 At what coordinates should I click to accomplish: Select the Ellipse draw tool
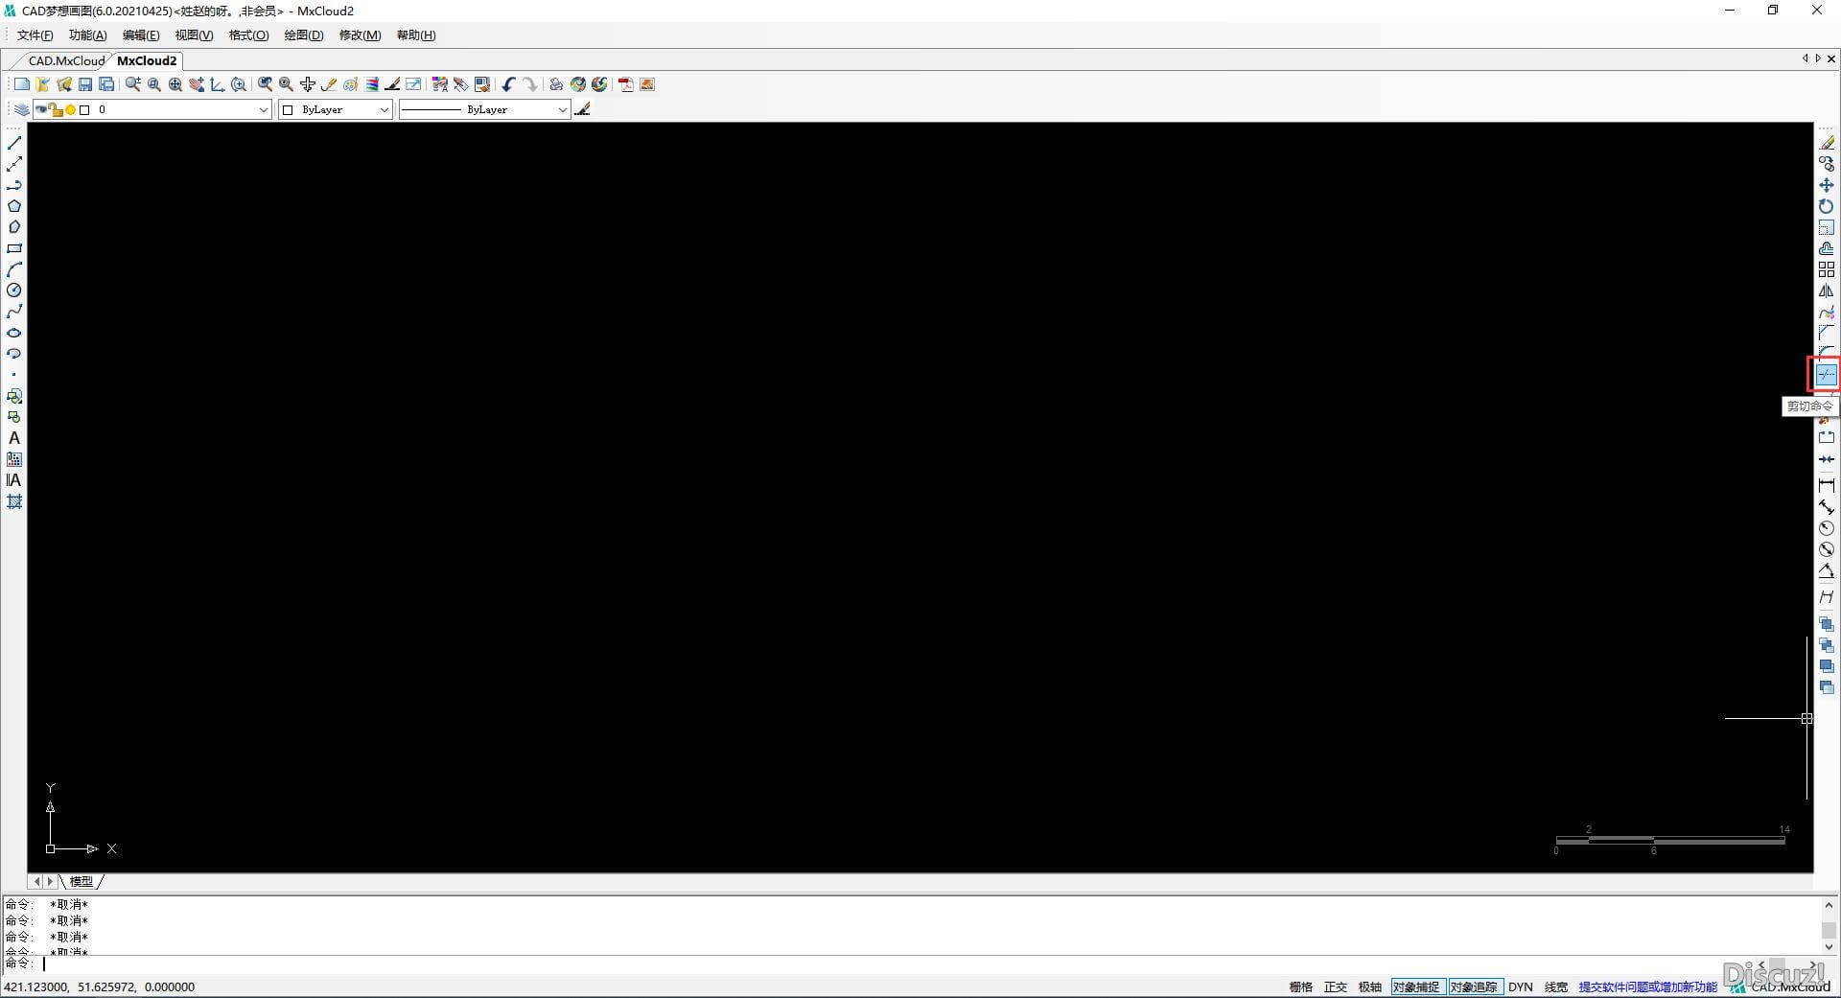click(14, 333)
